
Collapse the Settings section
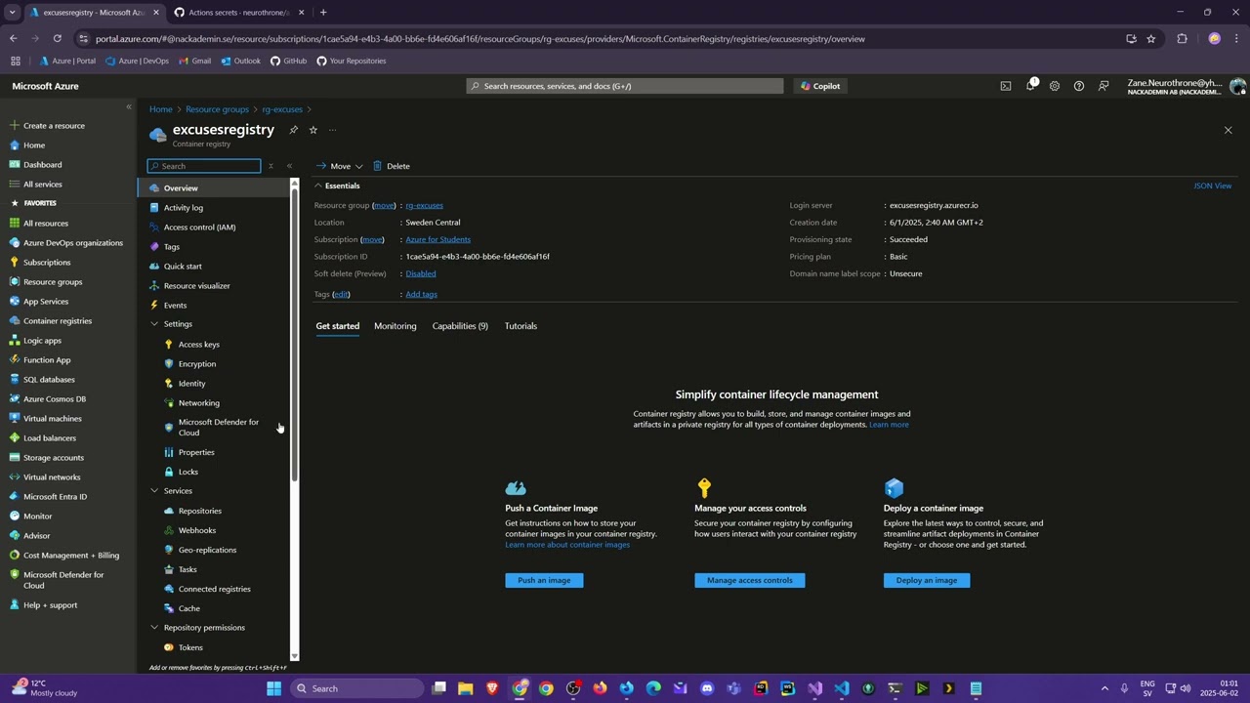point(154,324)
